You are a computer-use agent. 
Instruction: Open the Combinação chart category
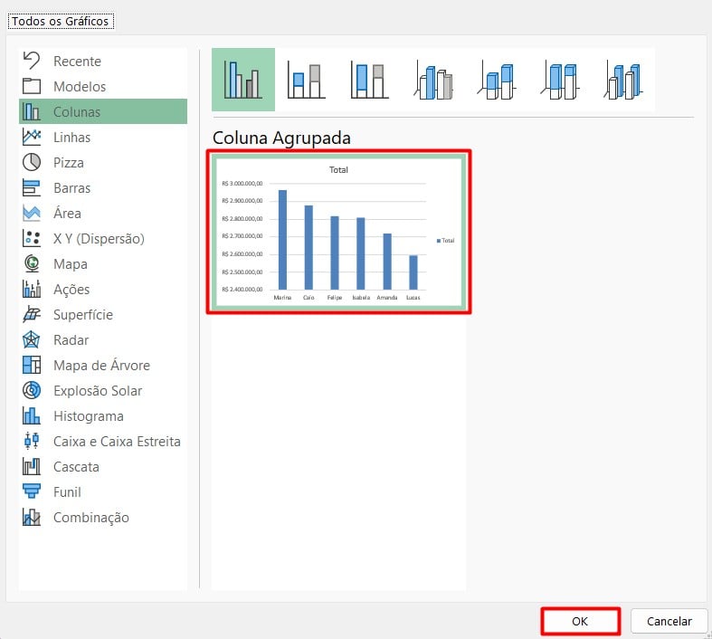point(90,518)
